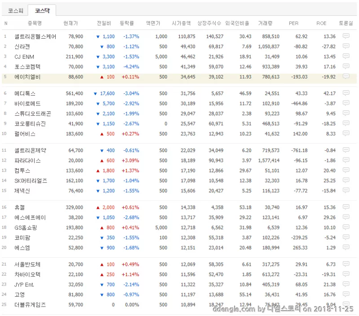Open discussion icon for 코오롱티슈진 row
Image resolution: width=359 pixels, height=316 pixels.
346,123
